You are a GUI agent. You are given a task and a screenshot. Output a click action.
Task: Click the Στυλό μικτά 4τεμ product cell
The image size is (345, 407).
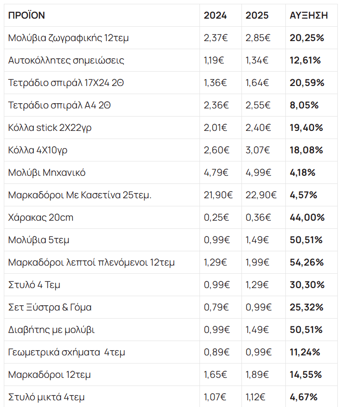point(46,397)
